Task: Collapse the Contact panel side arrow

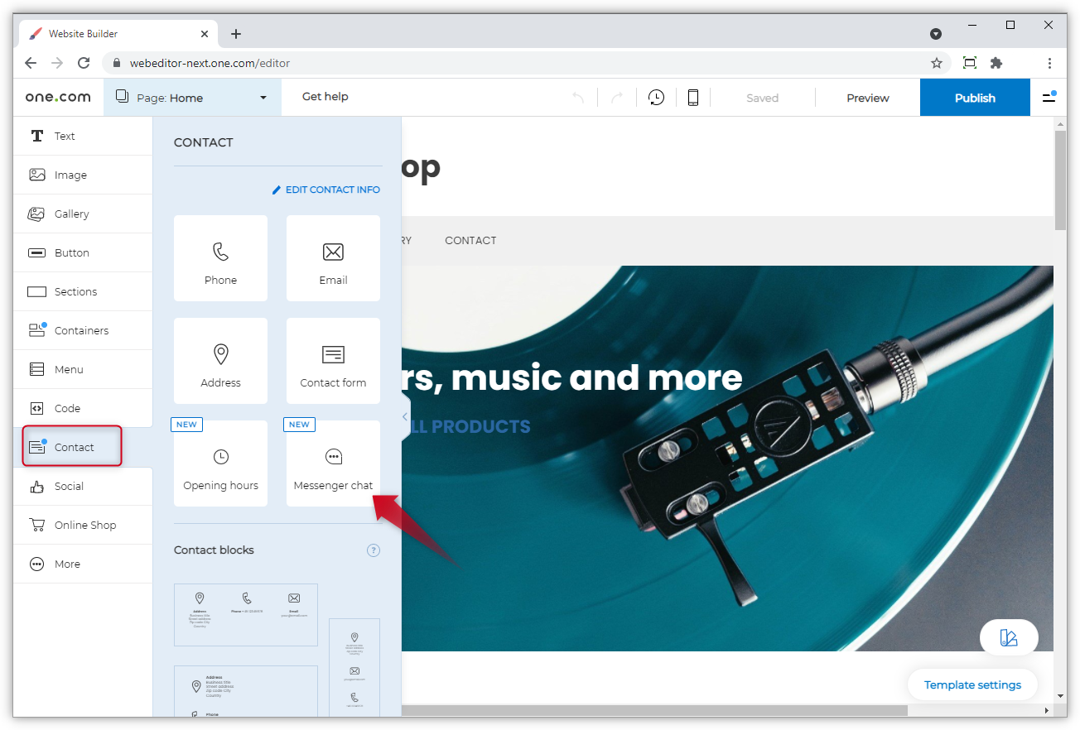Action: 405,416
